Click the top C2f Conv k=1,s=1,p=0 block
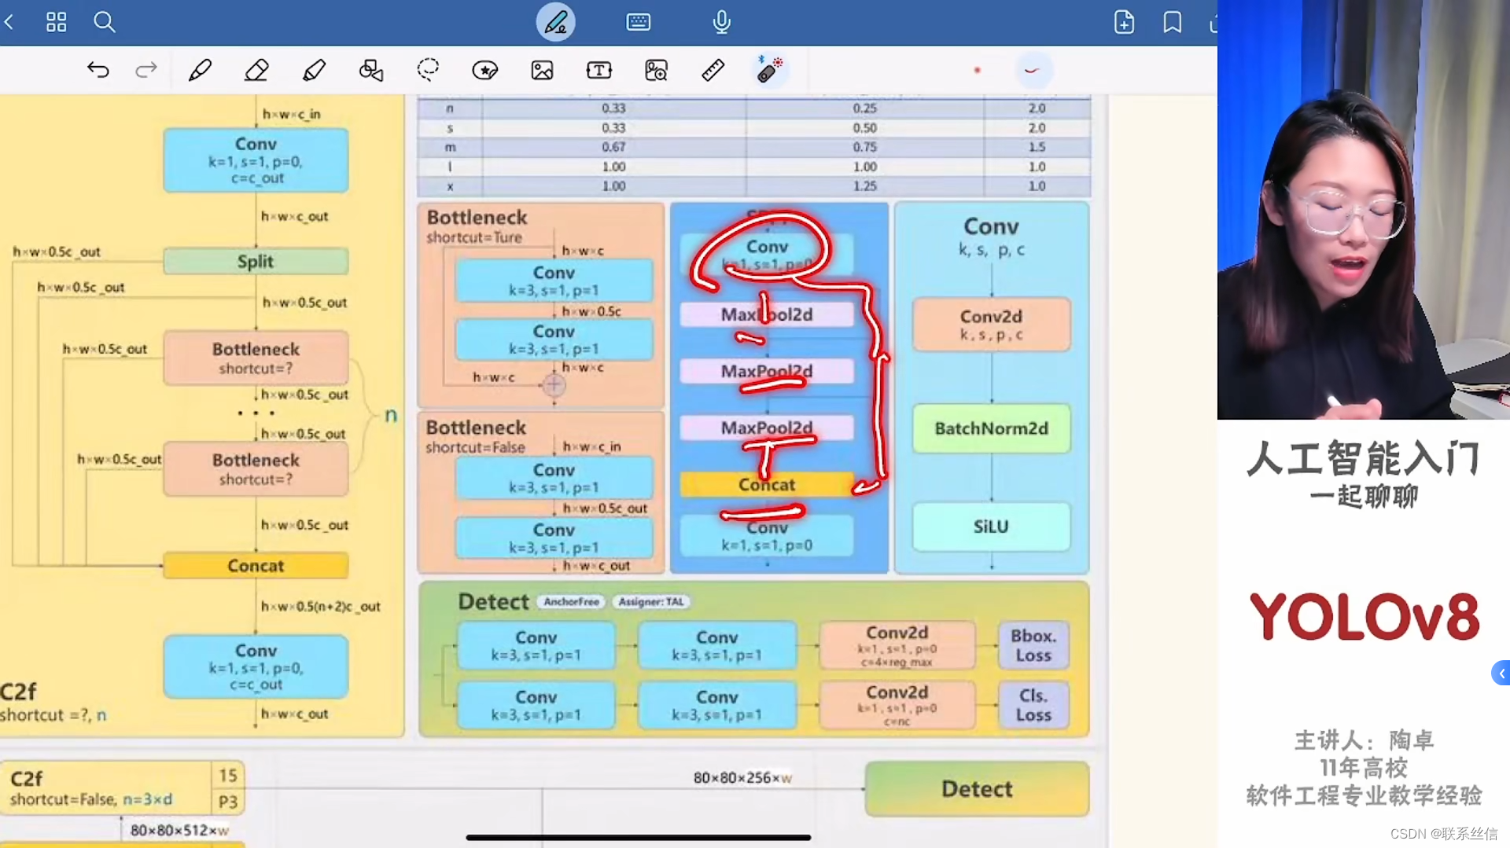 pos(256,160)
